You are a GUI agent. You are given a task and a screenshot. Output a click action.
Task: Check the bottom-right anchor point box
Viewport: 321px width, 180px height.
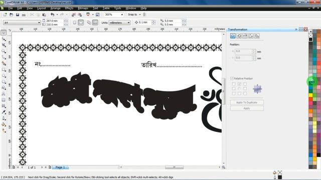[x=245, y=93]
